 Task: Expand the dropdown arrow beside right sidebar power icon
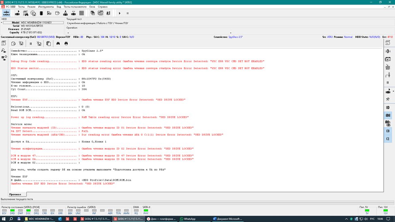point(393,92)
